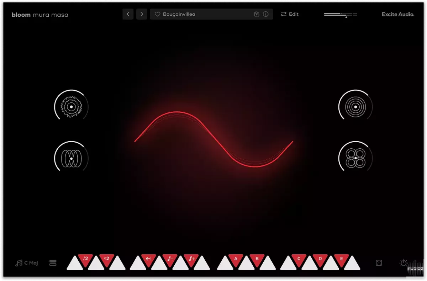Toggle the red E triangle key
Screen dimensions: 427x281
pos(342,259)
